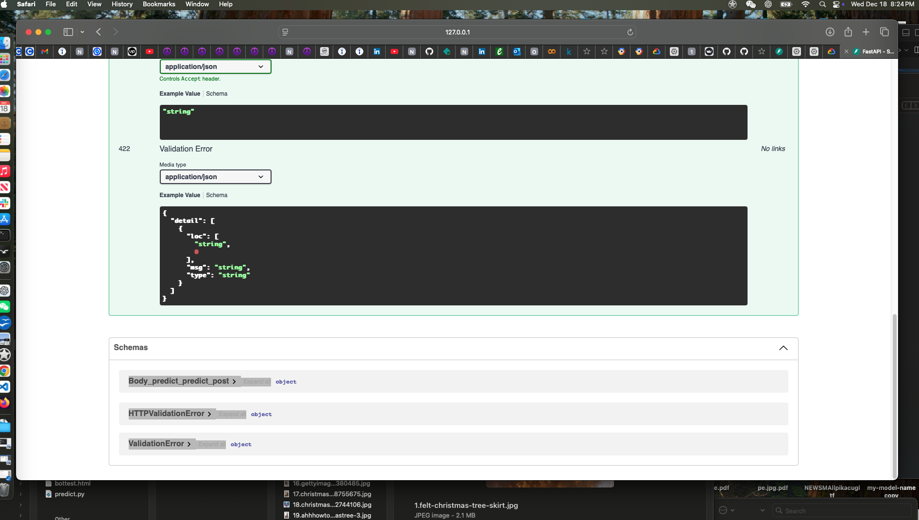Expand the ValidationError schema chevron
Screen dimensions: 919x520
click(x=189, y=444)
